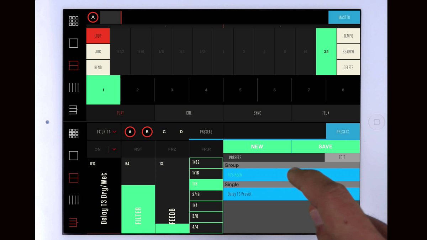Image resolution: width=427 pixels, height=240 pixels.
Task: Adjust the Delay T3 Dry/Wet slider
Action: (x=104, y=196)
